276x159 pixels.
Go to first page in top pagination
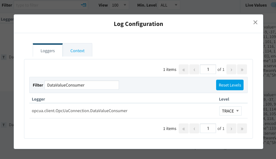184,69
